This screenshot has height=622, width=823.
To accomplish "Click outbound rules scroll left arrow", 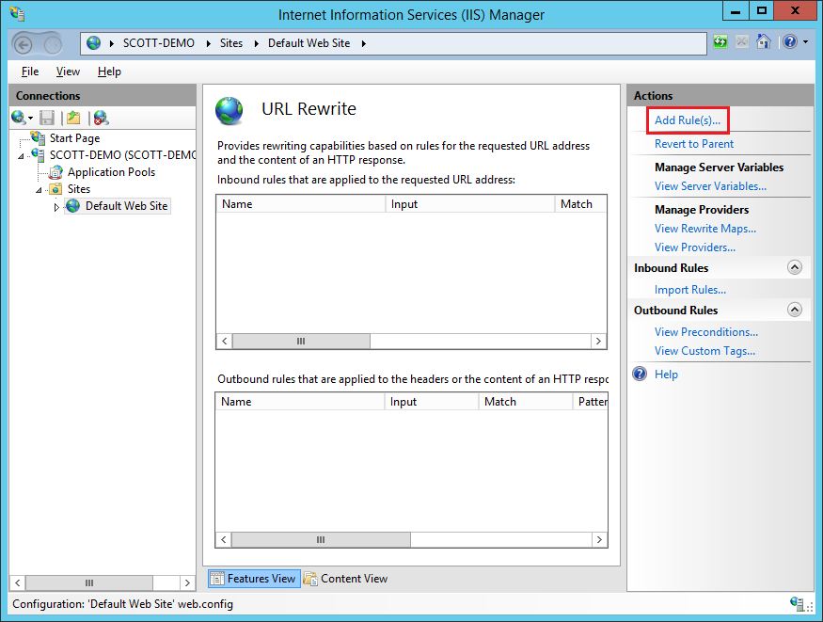I will tap(224, 539).
